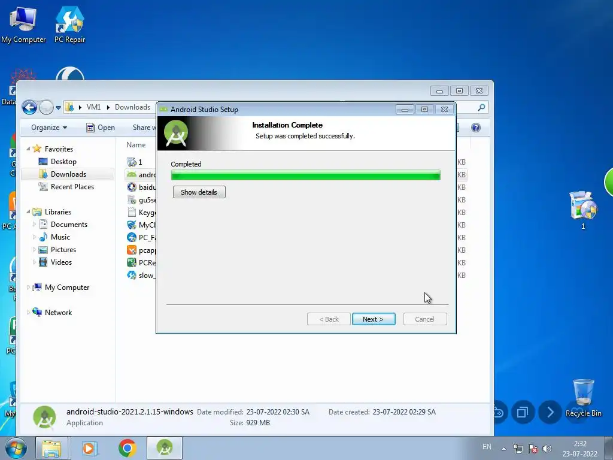Select slow_ file icon in list
Viewport: 613px width, 460px height.
pyautogui.click(x=132, y=275)
